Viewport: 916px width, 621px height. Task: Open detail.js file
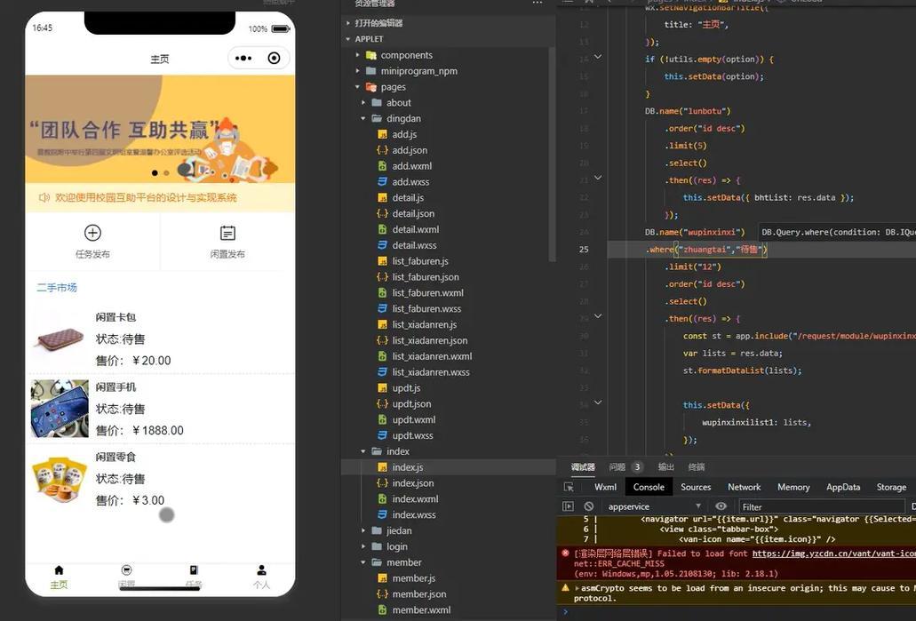pyautogui.click(x=408, y=197)
